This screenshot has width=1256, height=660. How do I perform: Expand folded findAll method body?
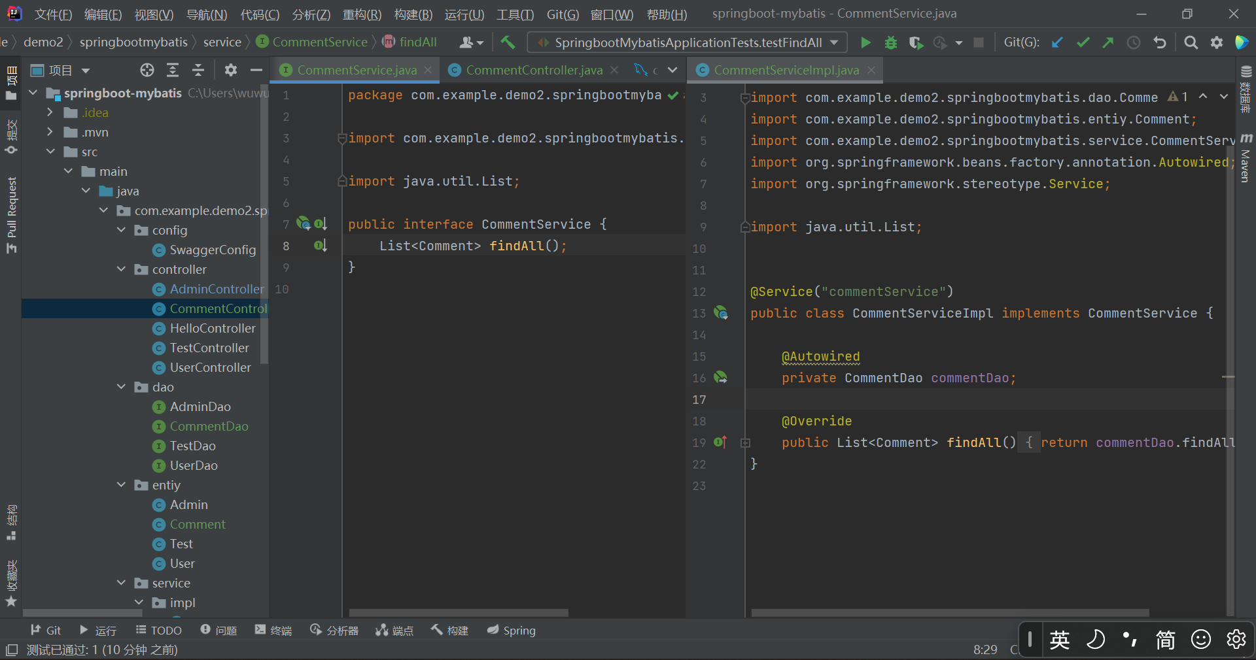pyautogui.click(x=745, y=443)
